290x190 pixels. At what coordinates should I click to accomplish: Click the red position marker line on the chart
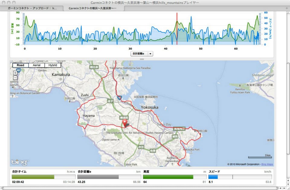tap(177, 29)
